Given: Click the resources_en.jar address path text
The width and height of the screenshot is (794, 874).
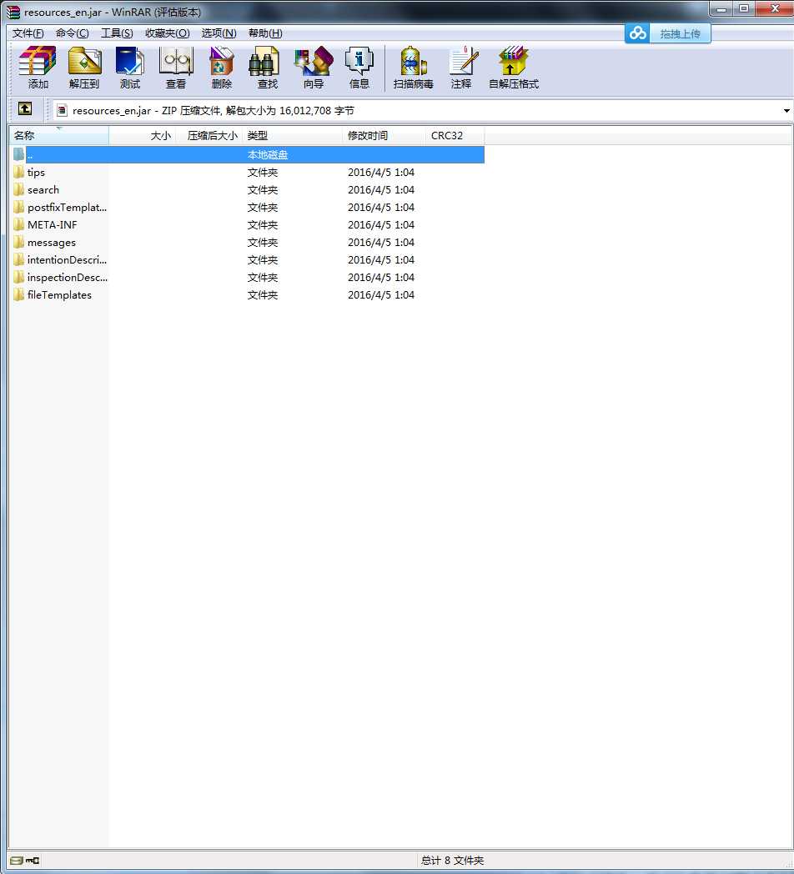Looking at the screenshot, I should tap(213, 110).
